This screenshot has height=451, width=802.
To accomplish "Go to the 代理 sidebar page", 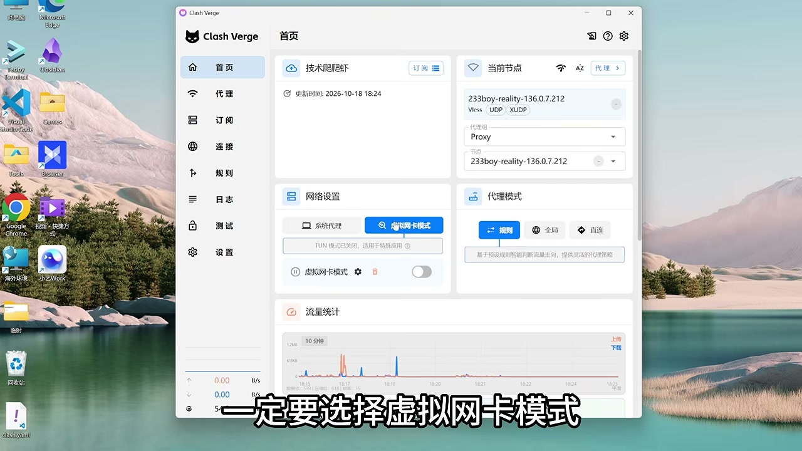I will point(222,93).
